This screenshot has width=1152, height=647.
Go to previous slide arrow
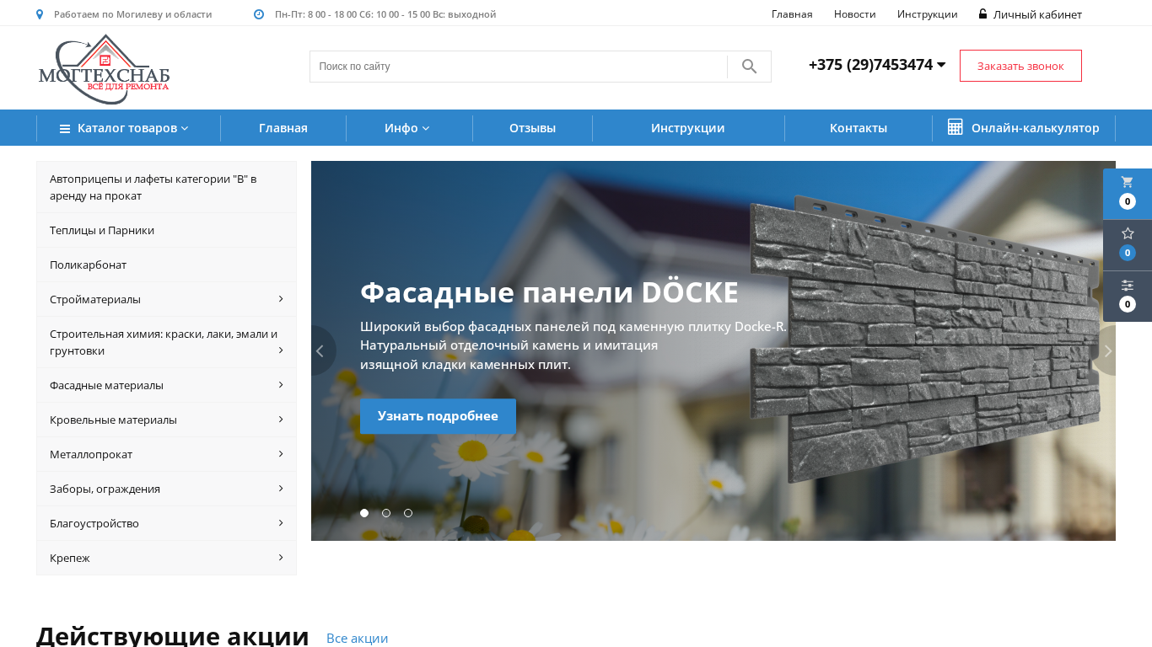pyautogui.click(x=320, y=351)
